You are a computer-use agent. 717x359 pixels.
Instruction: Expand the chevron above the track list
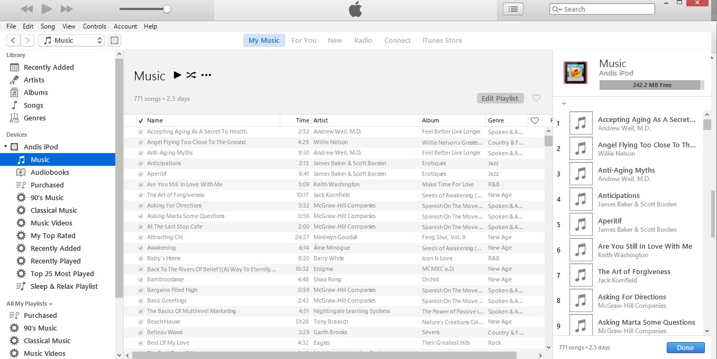coord(564,103)
